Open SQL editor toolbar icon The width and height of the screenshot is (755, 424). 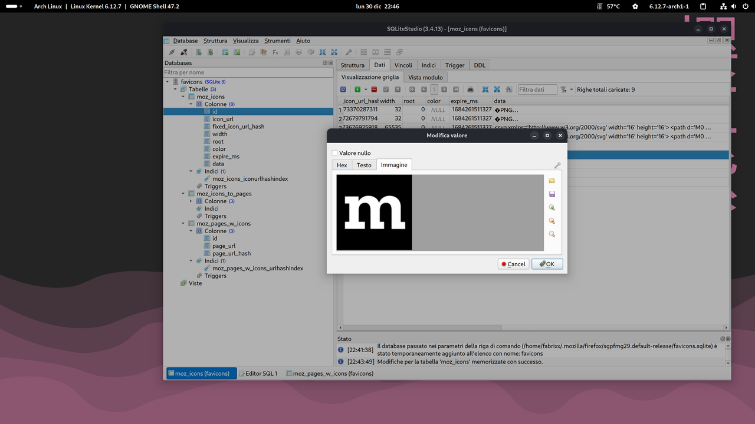click(x=252, y=52)
